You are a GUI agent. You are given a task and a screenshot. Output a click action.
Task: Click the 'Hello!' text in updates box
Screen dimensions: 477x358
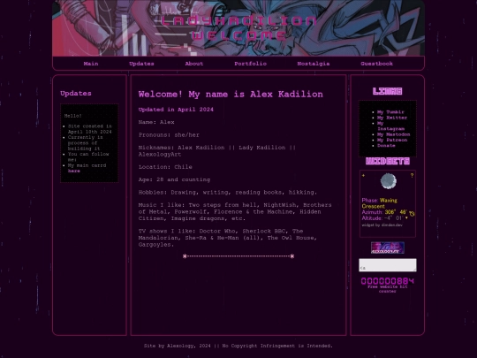73,116
